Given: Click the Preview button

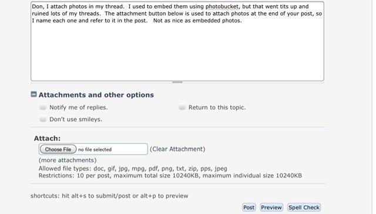Looking at the screenshot, I should tap(271, 208).
